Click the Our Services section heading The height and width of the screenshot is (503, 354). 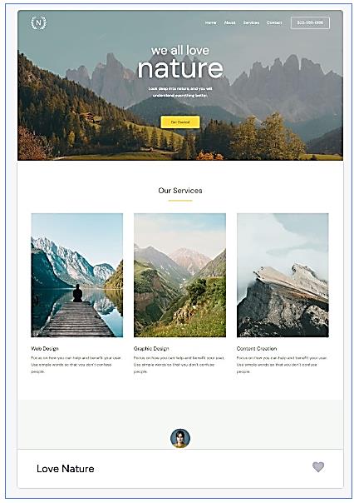pyautogui.click(x=180, y=191)
